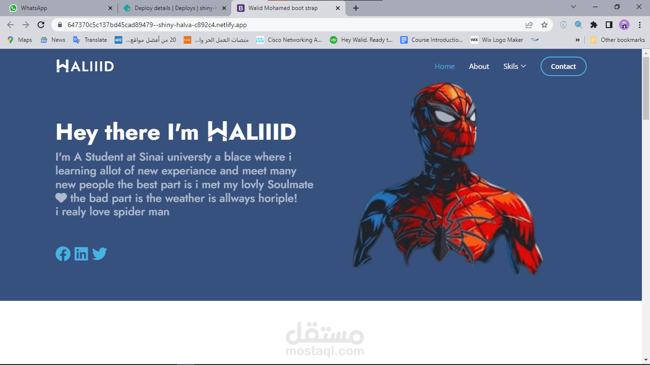Open the magnifier extension icon
This screenshot has height=365, width=650.
coord(579,25)
